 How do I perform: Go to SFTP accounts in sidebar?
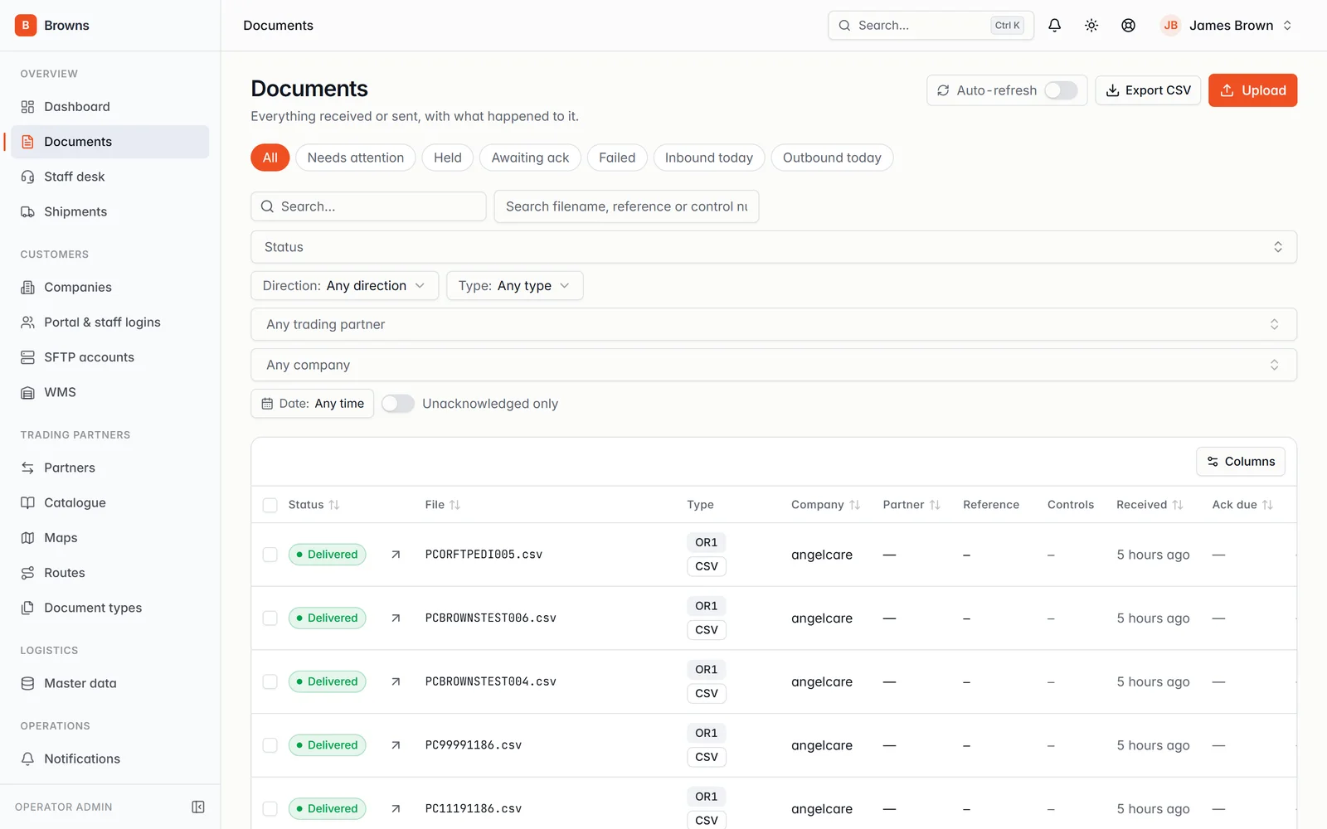(x=109, y=357)
